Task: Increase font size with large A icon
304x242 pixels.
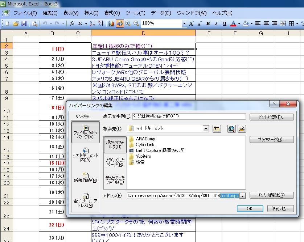Action: pyautogui.click(x=191, y=24)
